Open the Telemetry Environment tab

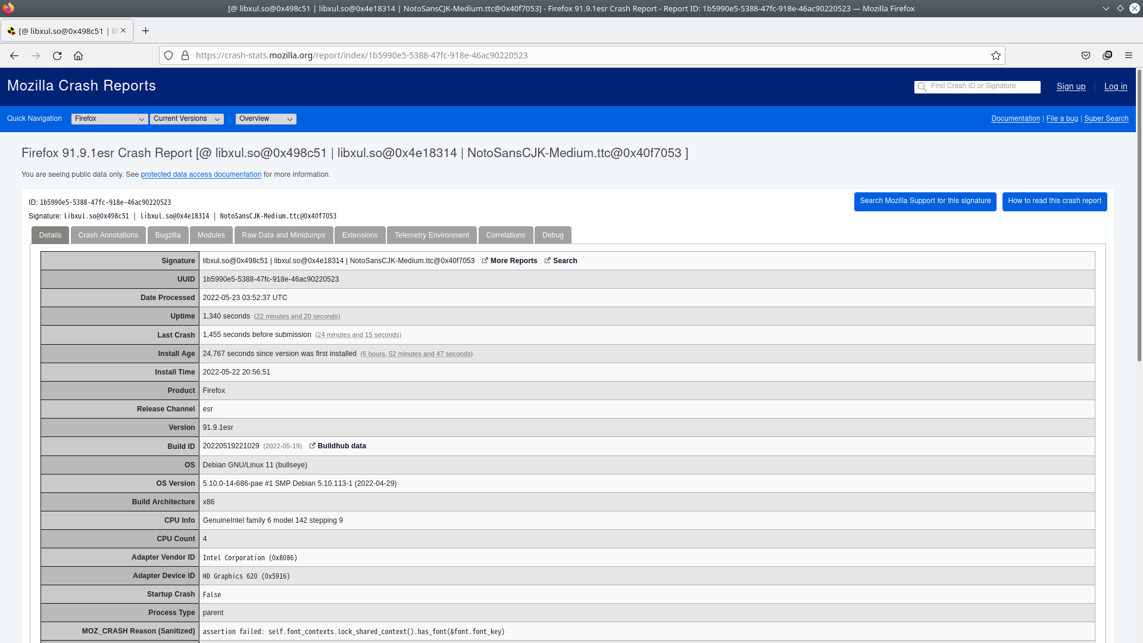tap(432, 235)
